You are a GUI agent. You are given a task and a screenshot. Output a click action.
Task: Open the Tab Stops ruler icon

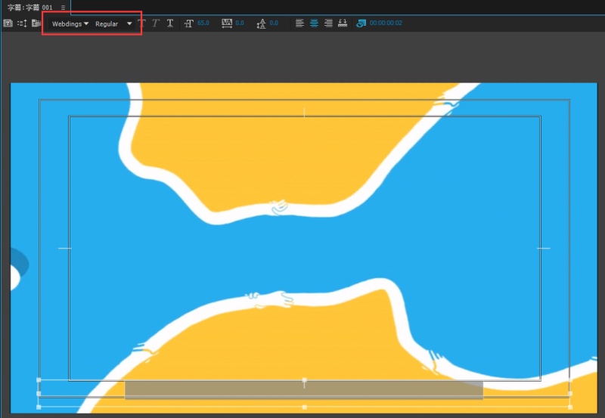(343, 23)
